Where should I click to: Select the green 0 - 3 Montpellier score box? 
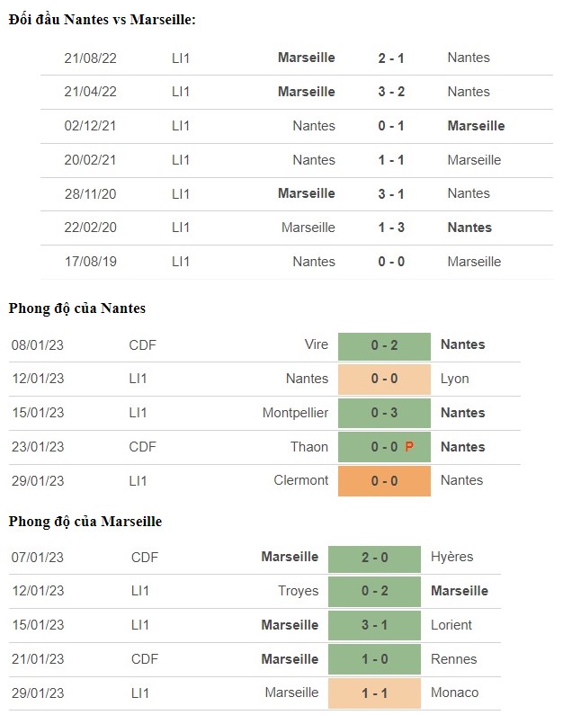point(384,413)
